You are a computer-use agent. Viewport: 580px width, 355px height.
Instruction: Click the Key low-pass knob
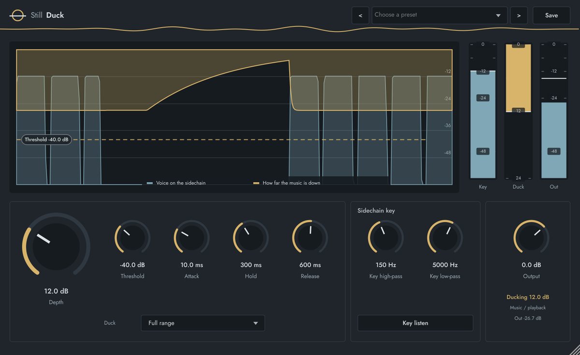tap(445, 238)
